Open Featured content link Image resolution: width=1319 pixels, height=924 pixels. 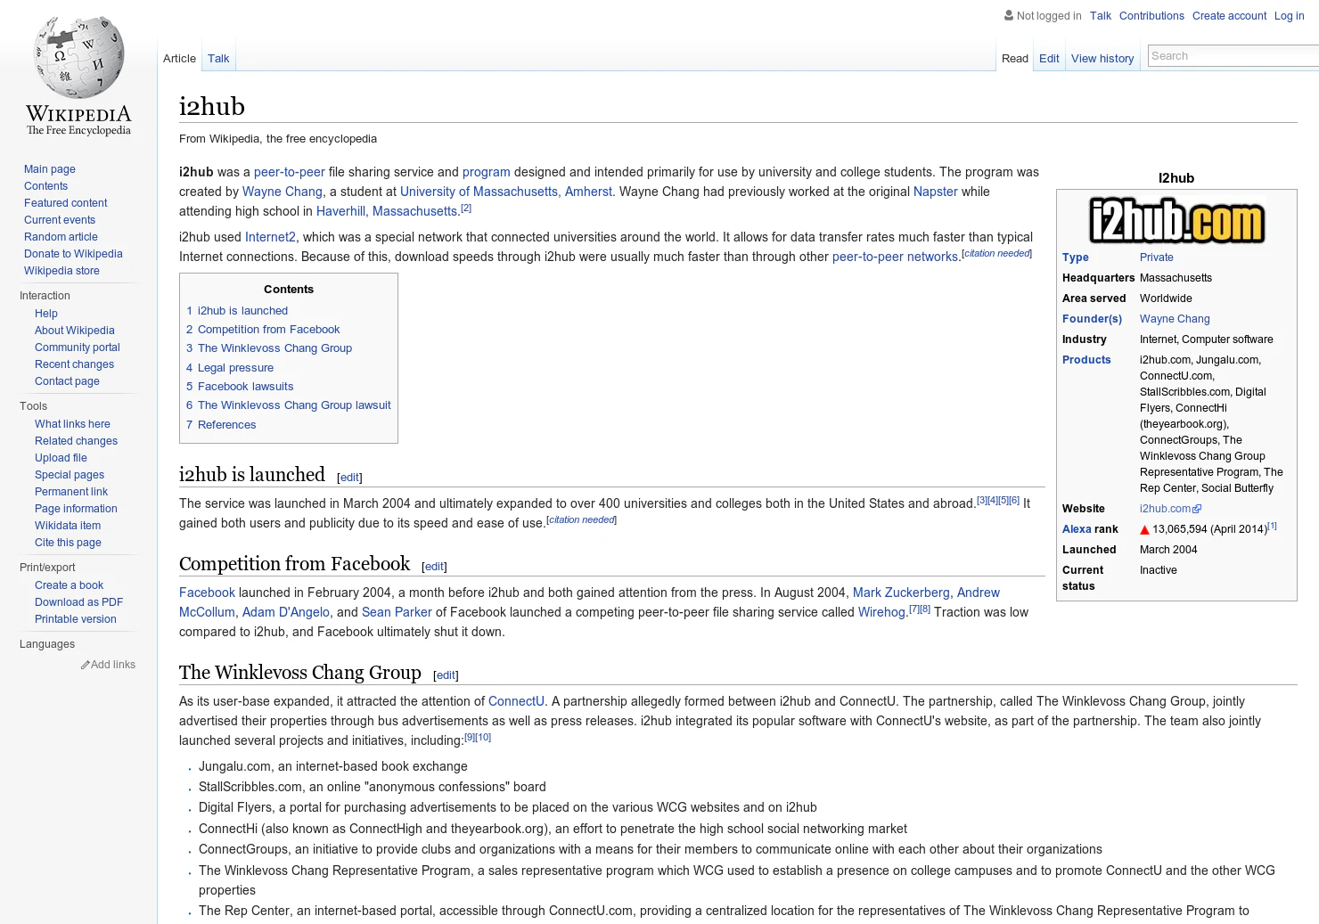point(66,203)
